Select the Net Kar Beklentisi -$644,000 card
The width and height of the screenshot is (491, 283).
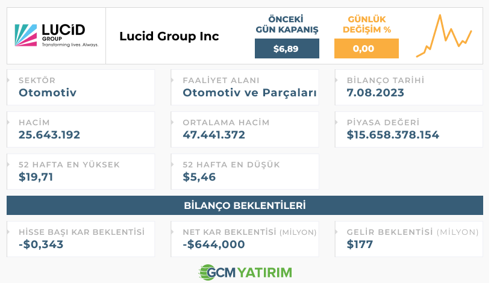(245, 239)
